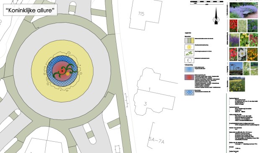This screenshot has height=153, width=260.
Task: Click the gray-green-yellow legend swatch
Action: click(189, 40)
